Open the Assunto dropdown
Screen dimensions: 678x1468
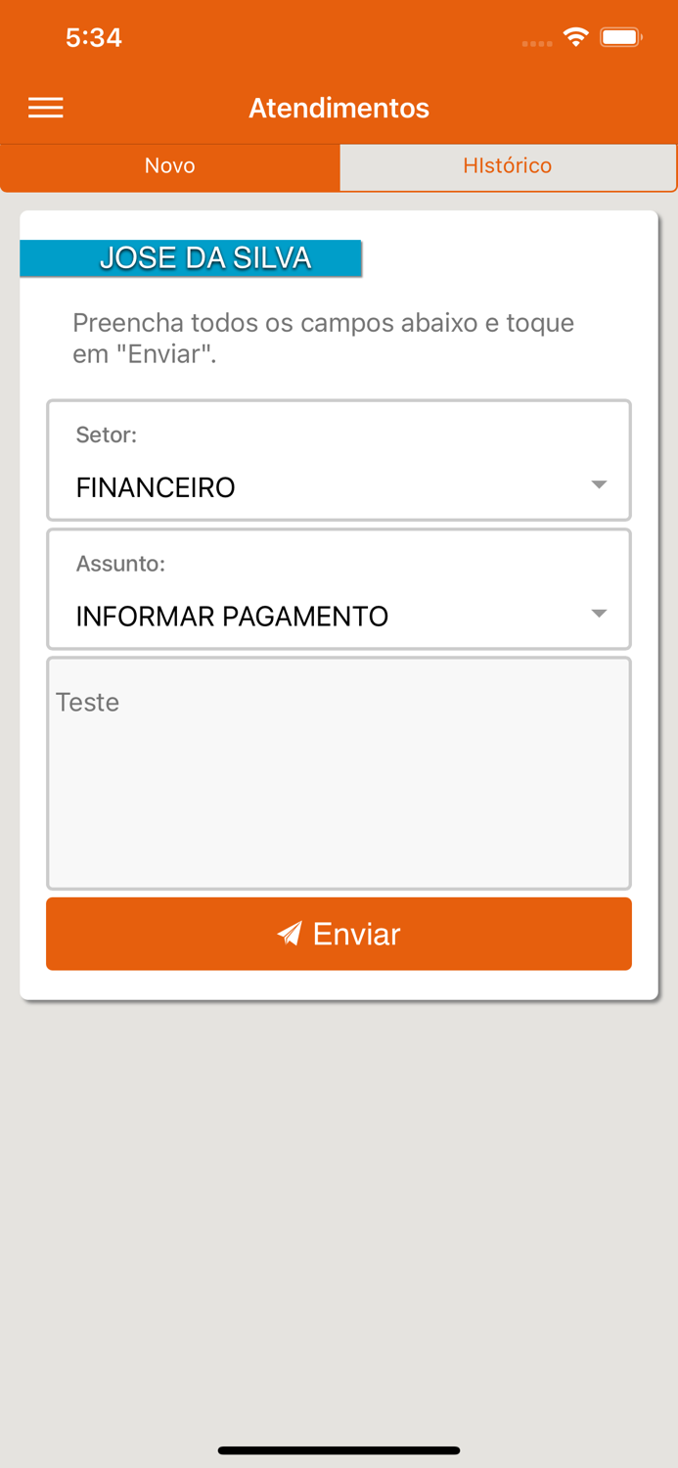(339, 589)
